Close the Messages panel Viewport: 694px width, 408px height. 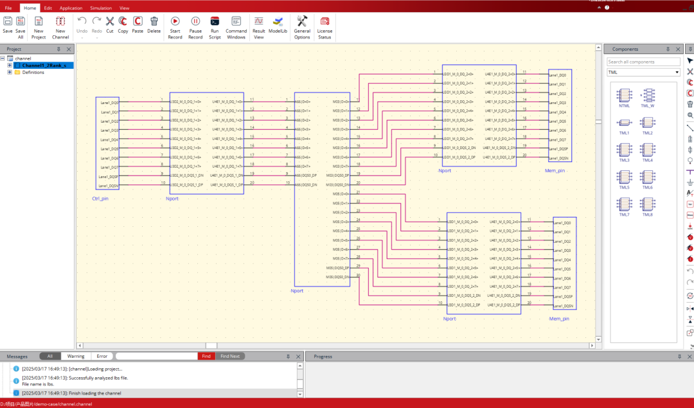[298, 356]
